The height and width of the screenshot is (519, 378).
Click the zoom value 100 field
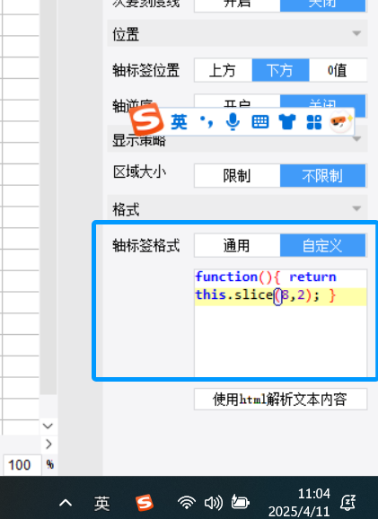click(x=22, y=465)
